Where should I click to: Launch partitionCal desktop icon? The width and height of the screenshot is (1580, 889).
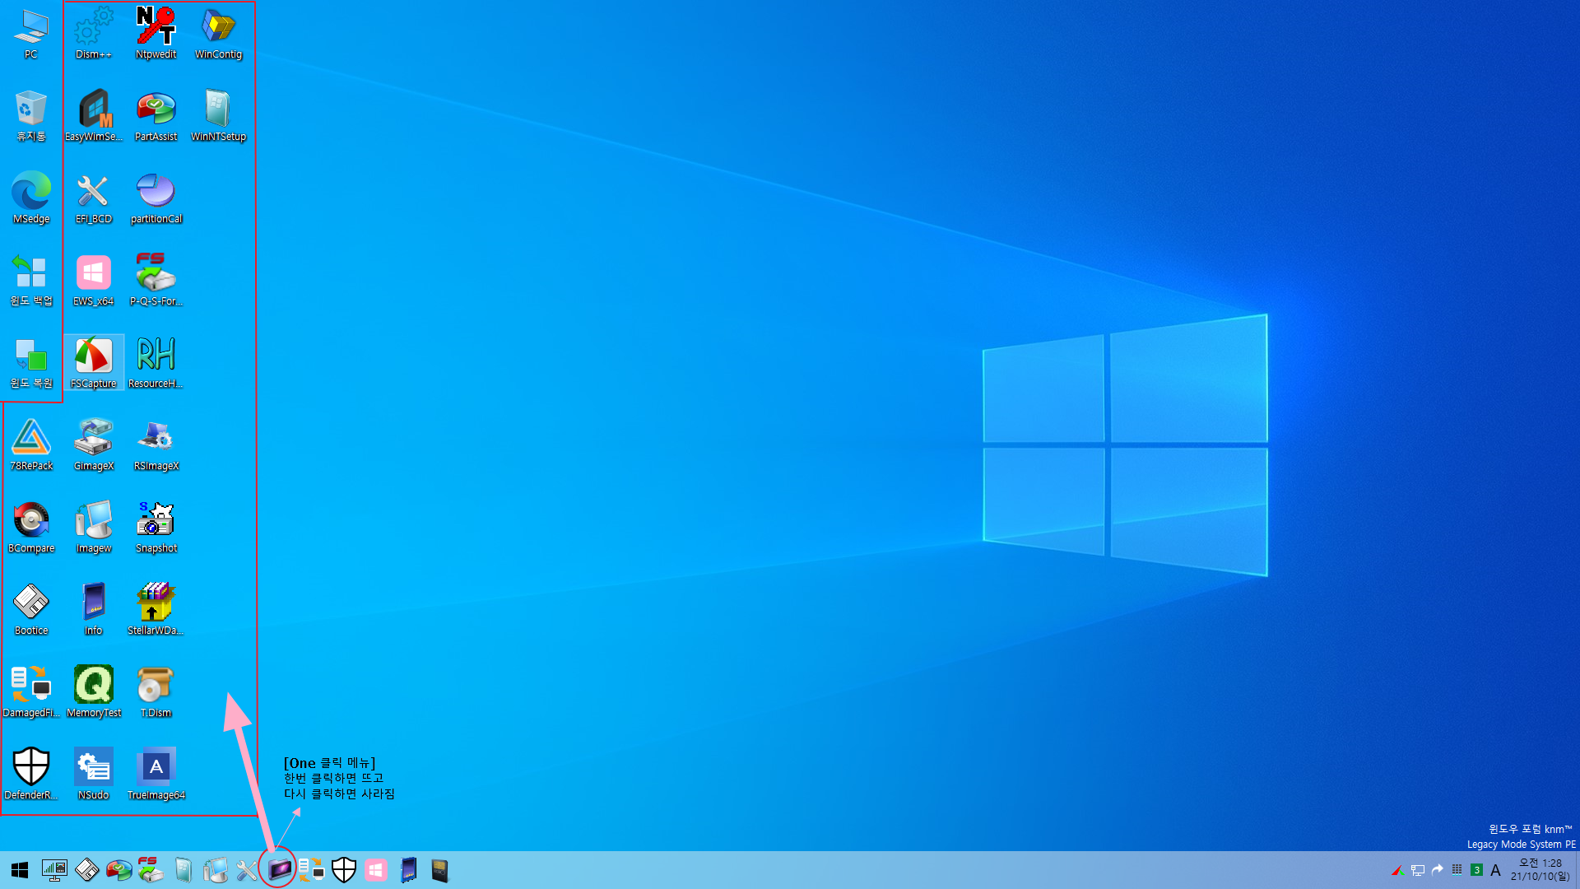point(156,198)
